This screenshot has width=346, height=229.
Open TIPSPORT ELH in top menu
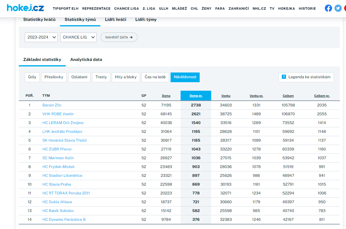click(x=66, y=8)
